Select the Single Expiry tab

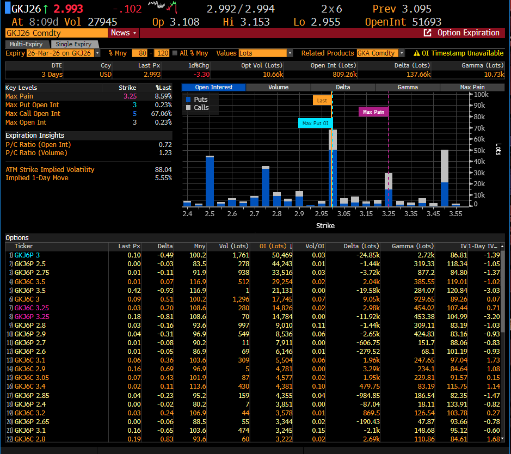tap(73, 44)
